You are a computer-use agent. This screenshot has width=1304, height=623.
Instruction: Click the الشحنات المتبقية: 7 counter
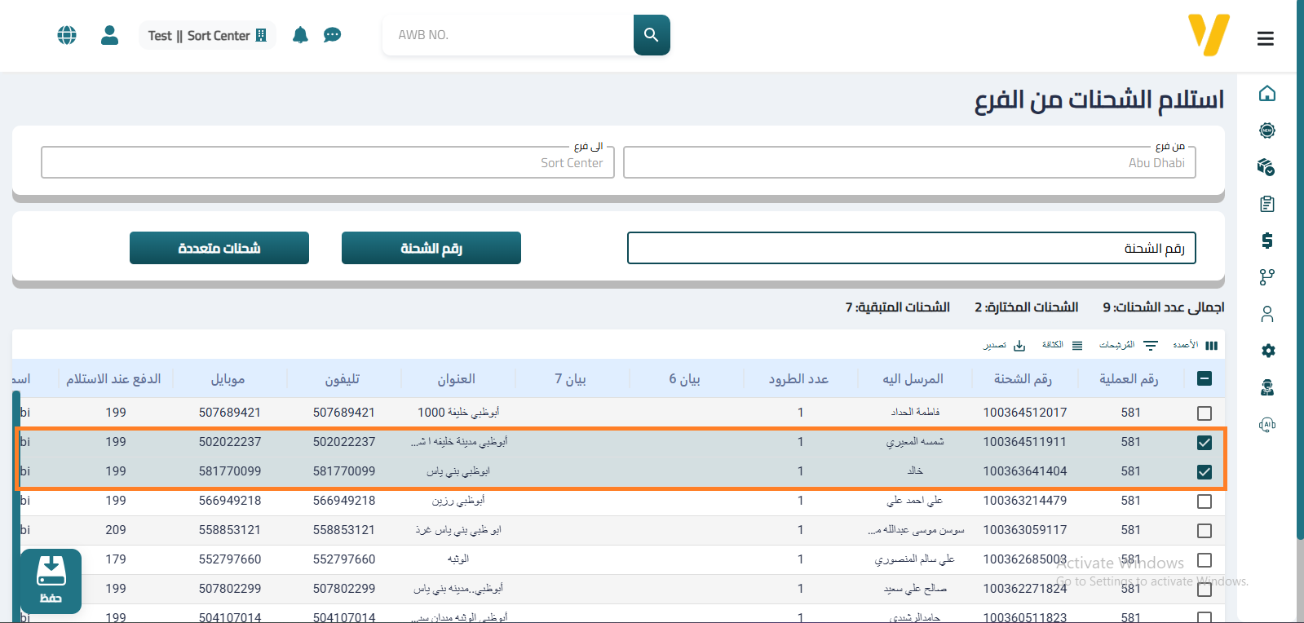coord(897,307)
